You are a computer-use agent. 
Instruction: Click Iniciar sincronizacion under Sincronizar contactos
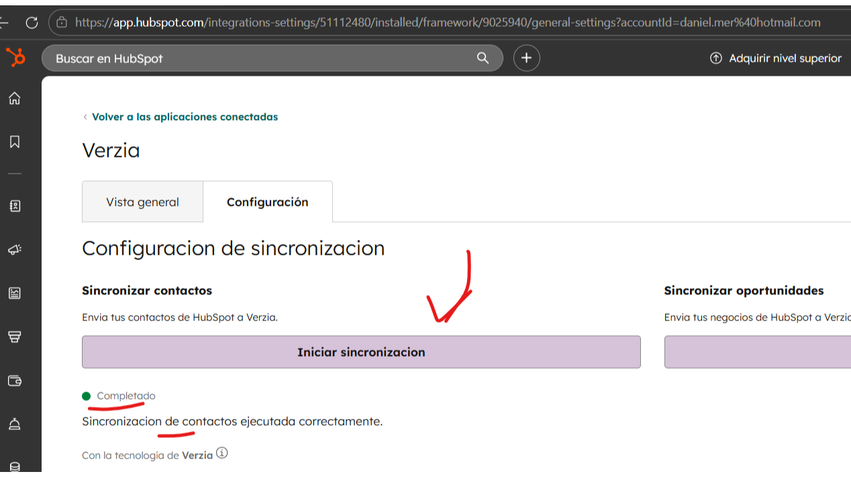click(x=361, y=352)
